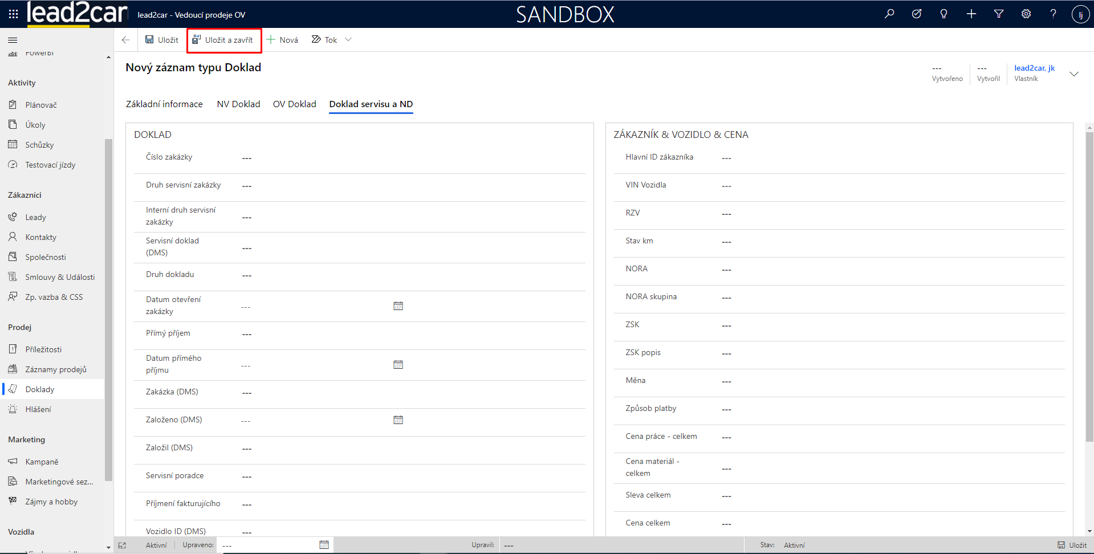Click the search magnifier icon in top bar
The width and height of the screenshot is (1094, 554).
pyautogui.click(x=889, y=14)
